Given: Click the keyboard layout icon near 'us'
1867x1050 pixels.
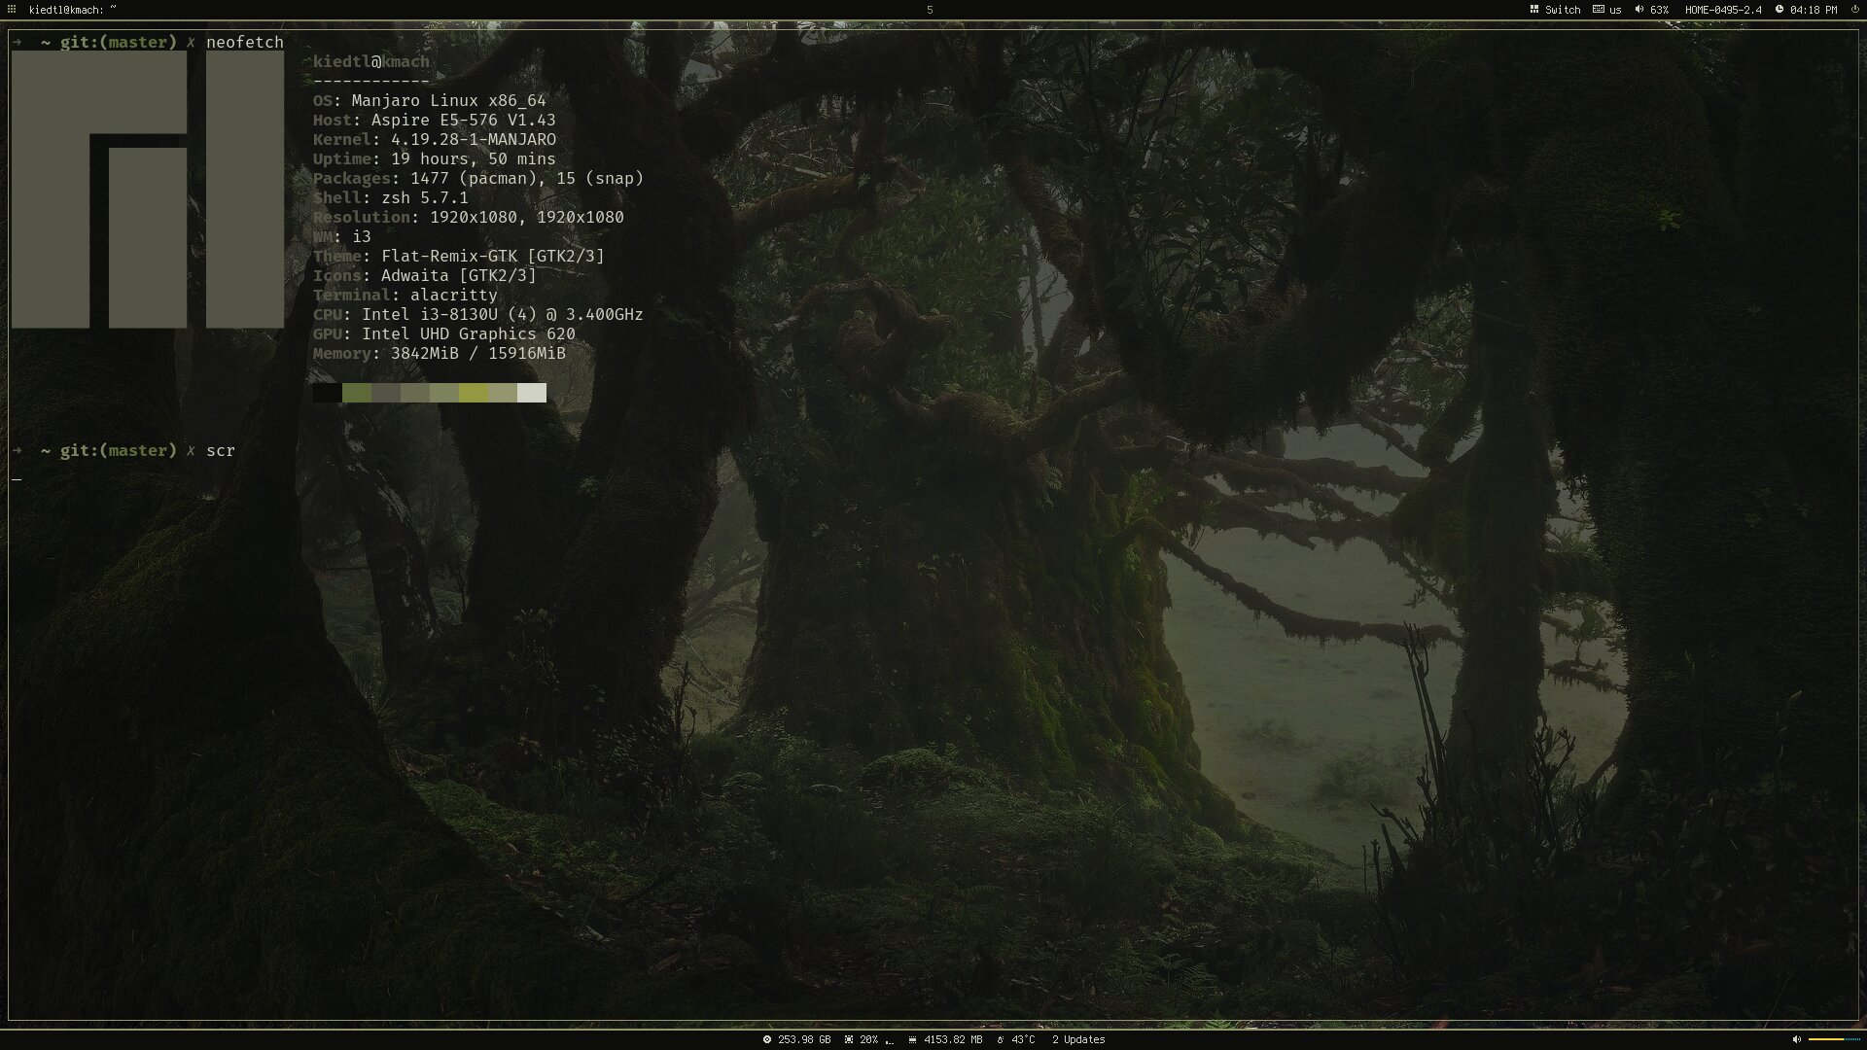Looking at the screenshot, I should (1599, 9).
